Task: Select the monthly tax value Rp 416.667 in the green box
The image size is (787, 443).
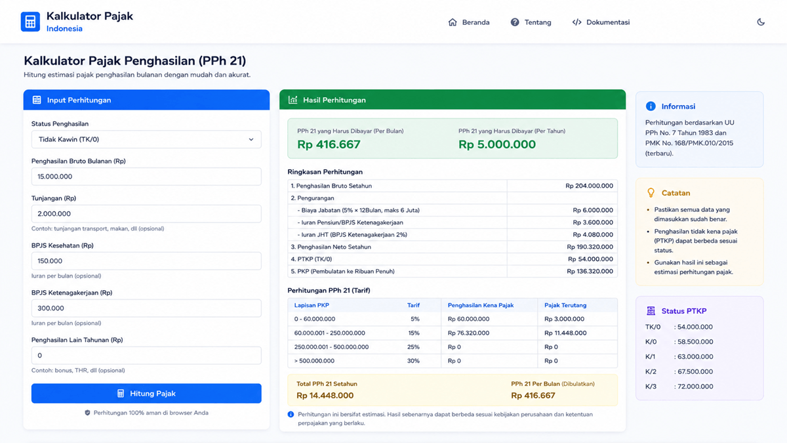Action: point(329,144)
